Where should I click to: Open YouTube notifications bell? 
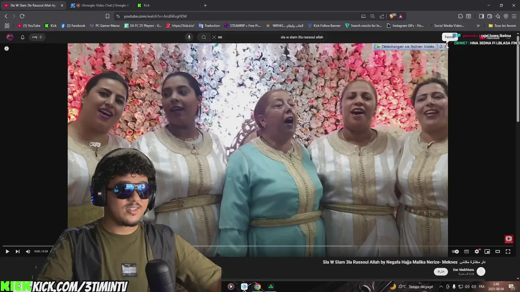click(x=23, y=37)
